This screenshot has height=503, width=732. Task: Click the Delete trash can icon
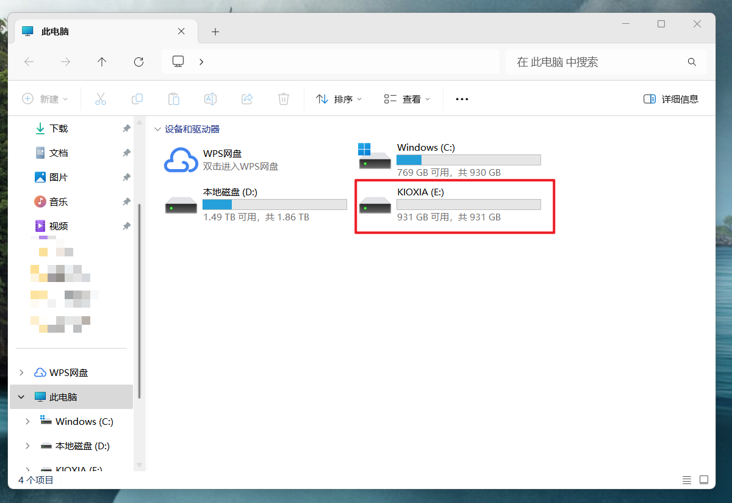coord(284,99)
